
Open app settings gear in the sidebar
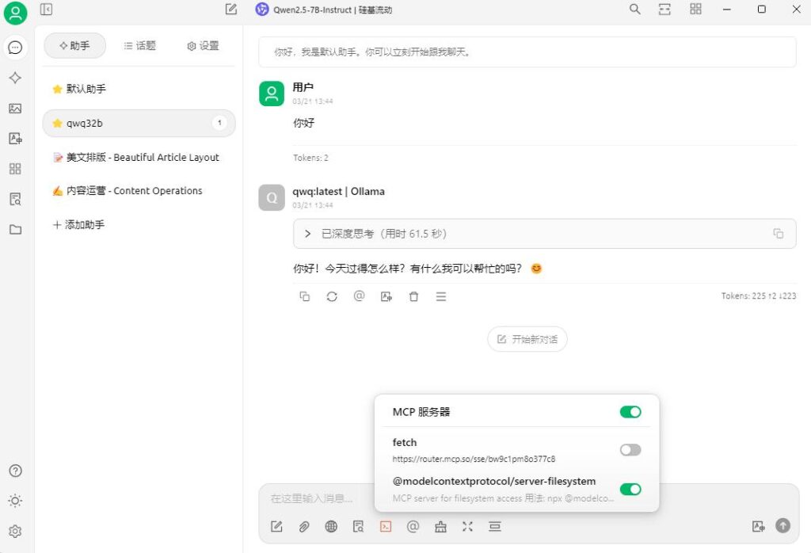pyautogui.click(x=16, y=532)
